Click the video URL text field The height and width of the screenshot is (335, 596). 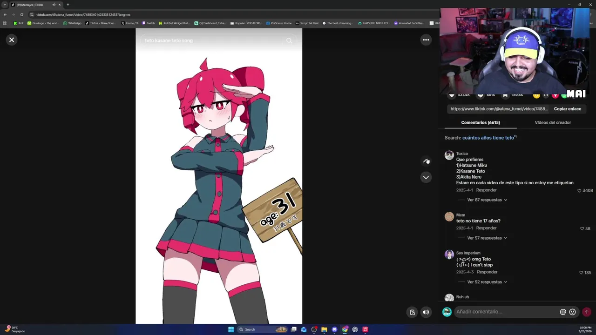(x=499, y=109)
